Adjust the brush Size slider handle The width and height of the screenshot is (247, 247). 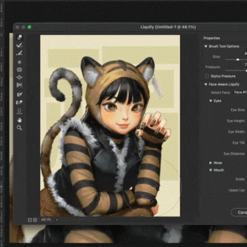[238, 59]
